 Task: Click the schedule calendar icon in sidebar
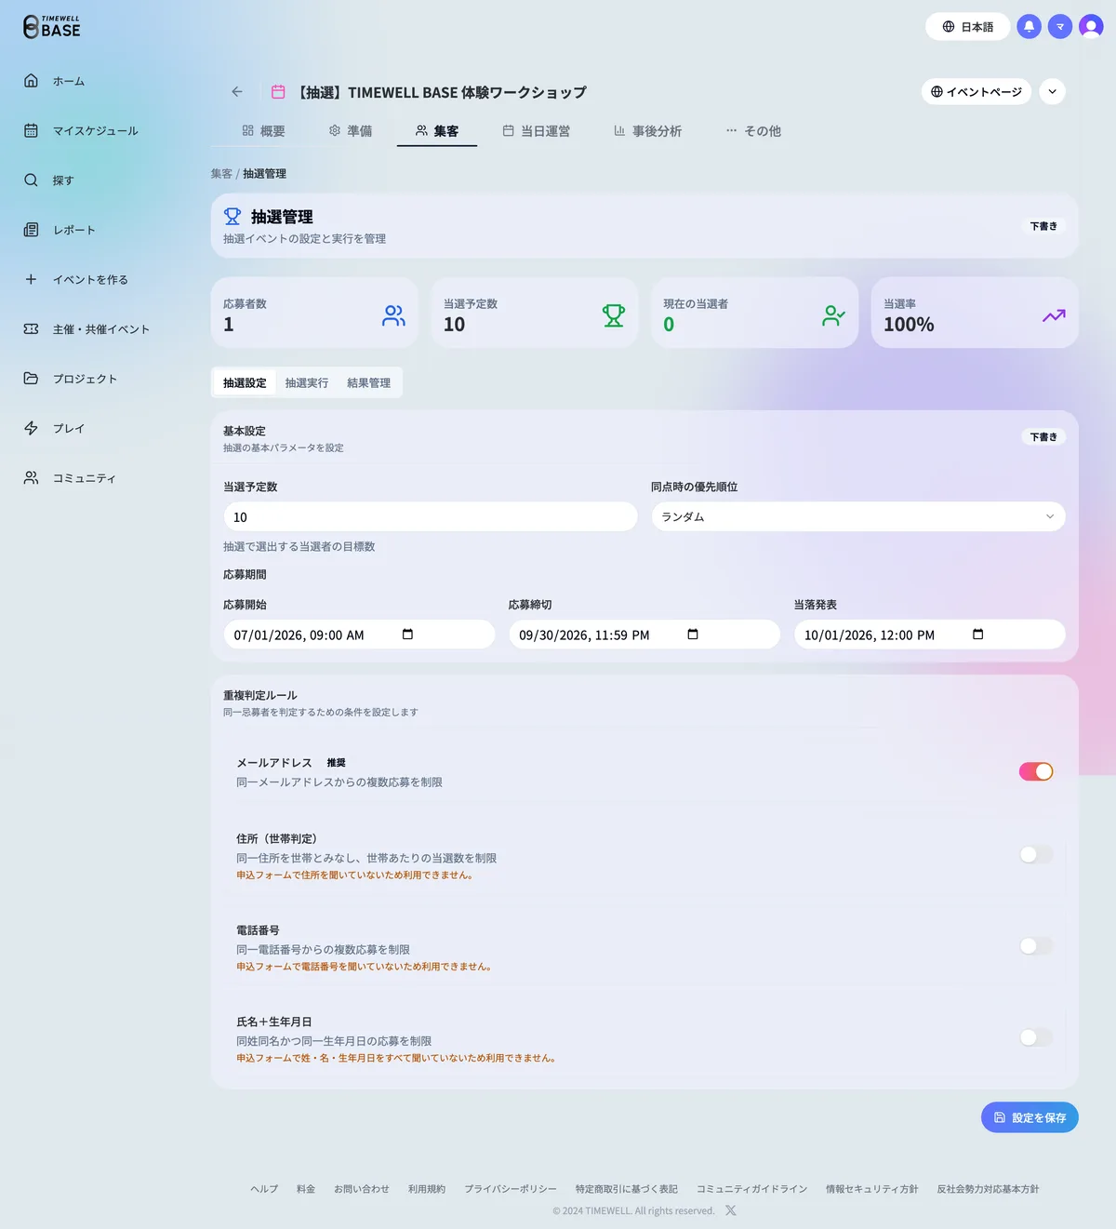click(x=31, y=130)
